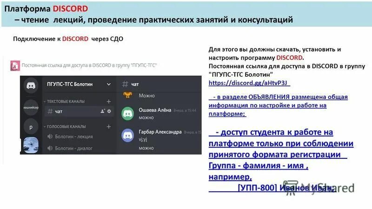
Task: Open server with landscape photo avatar
Action: click(31, 145)
